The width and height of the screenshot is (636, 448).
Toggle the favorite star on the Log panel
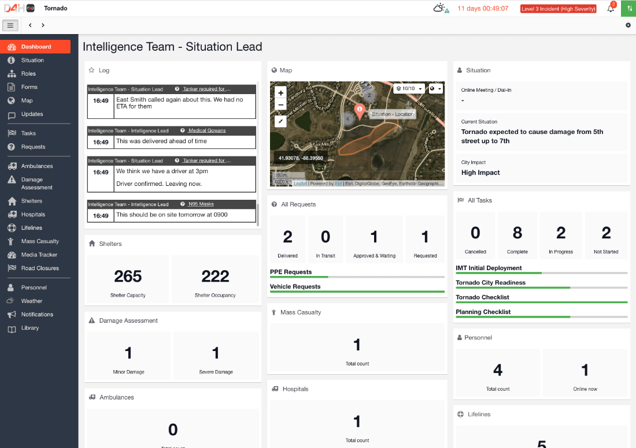click(x=90, y=70)
